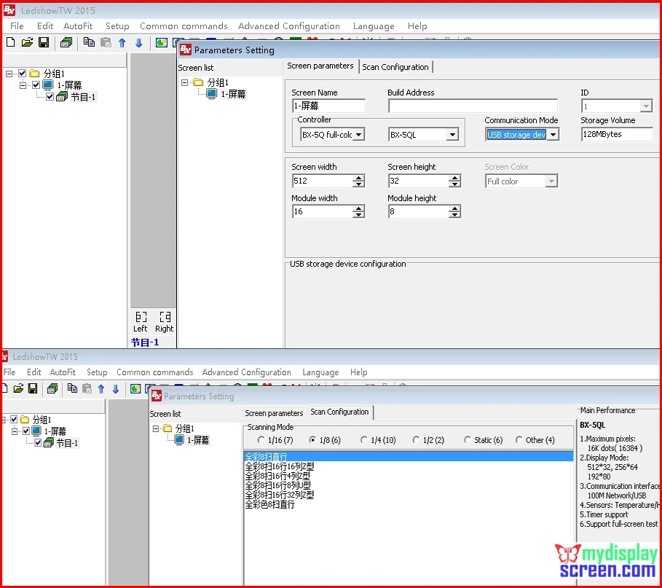Image resolution: width=662 pixels, height=588 pixels.
Task: Collapse 分组1 in upper Screen list
Action: click(184, 82)
